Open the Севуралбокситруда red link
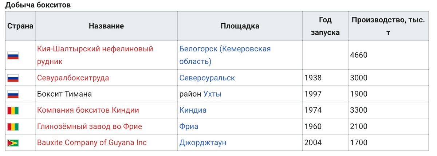The width and height of the screenshot is (437, 156). pyautogui.click(x=73, y=78)
